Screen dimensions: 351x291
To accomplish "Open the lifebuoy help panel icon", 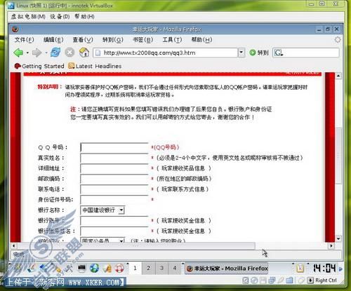I will pos(119,269).
